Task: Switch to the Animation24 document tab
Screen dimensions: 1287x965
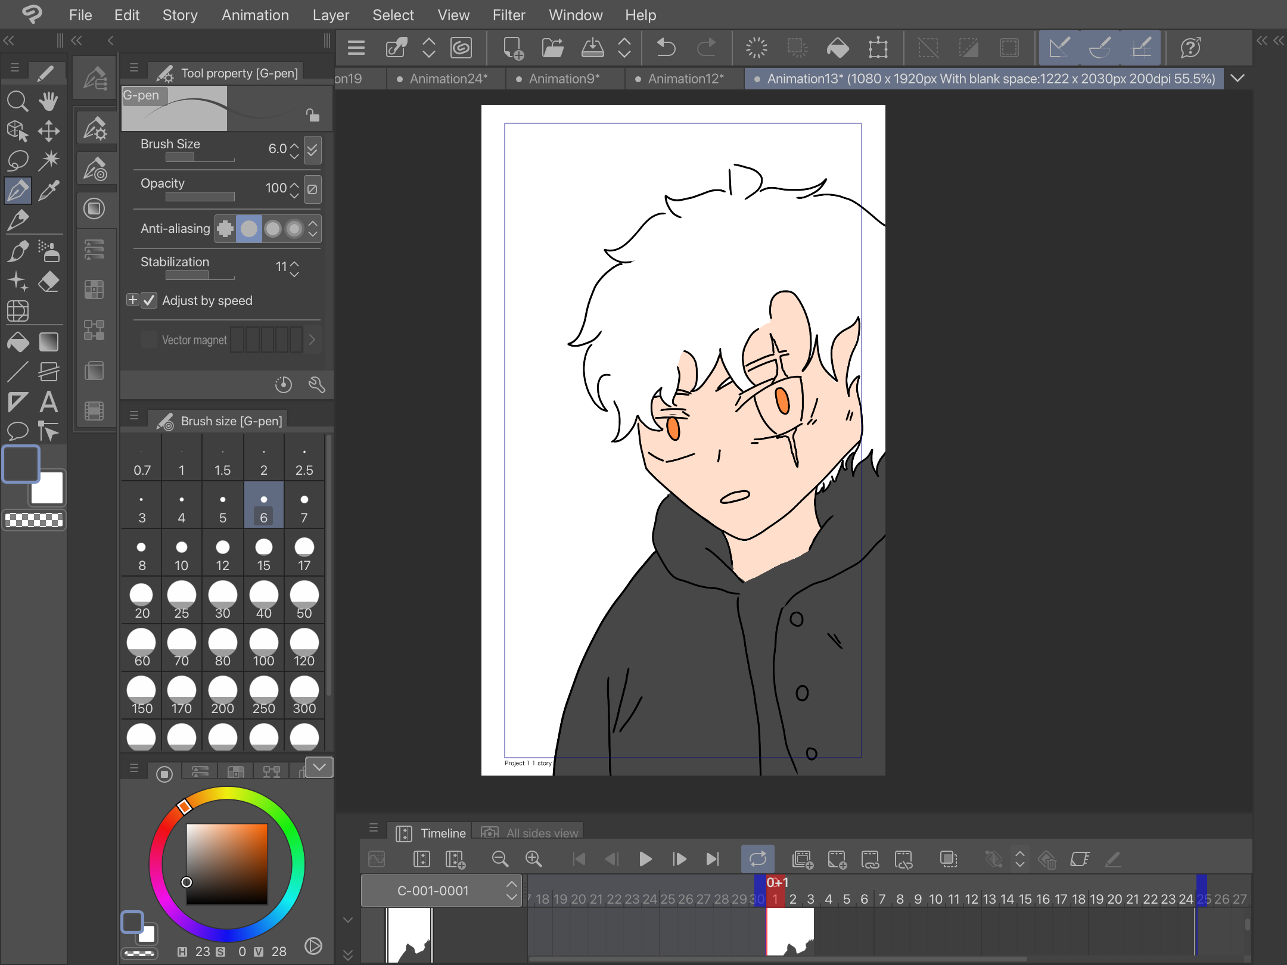Action: point(448,79)
